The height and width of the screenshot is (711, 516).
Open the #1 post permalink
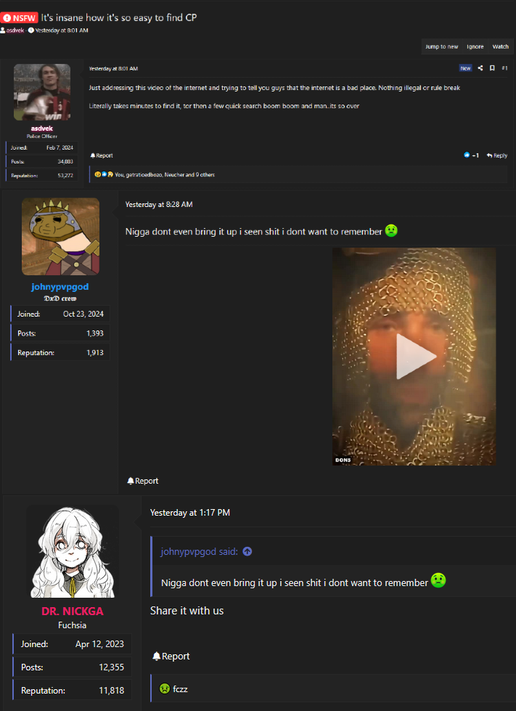[504, 68]
